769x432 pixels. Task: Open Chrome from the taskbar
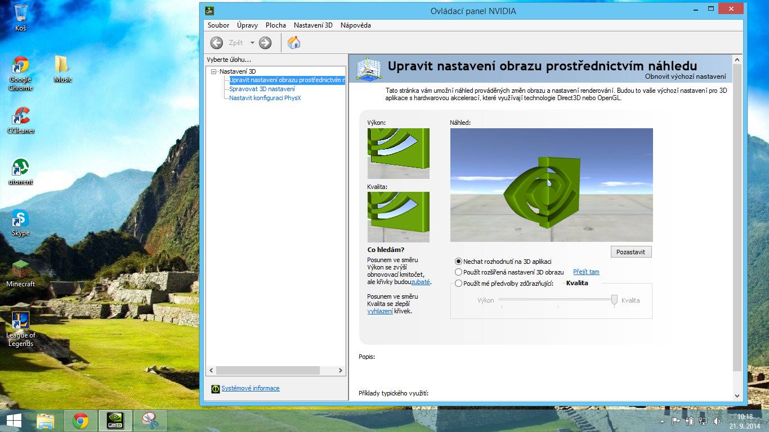pyautogui.click(x=81, y=421)
